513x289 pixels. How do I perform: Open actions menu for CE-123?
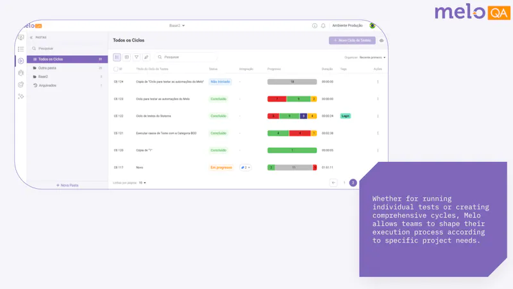click(x=378, y=99)
